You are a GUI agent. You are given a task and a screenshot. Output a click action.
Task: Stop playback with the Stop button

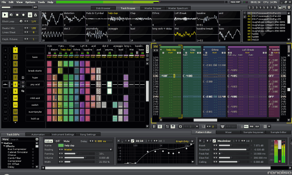click(17, 15)
